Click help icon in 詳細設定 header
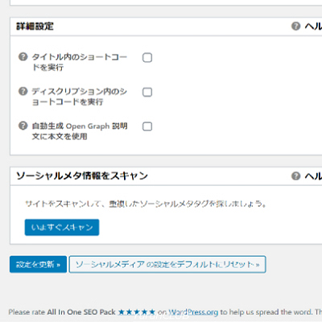The width and height of the screenshot is (322, 322). 295,27
